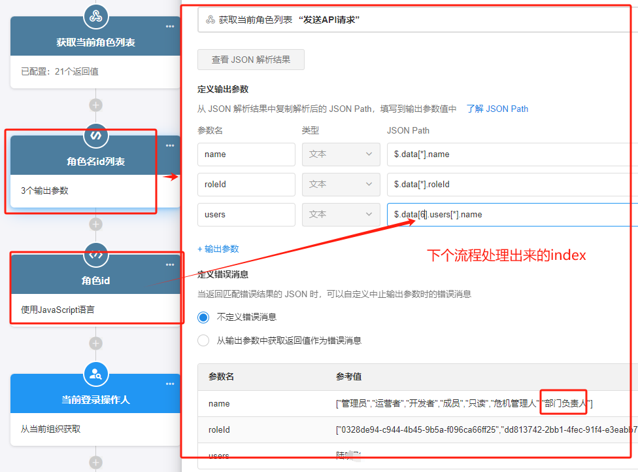This screenshot has width=638, height=472.
Task: Open the type dropdown for name parameter
Action: click(341, 154)
